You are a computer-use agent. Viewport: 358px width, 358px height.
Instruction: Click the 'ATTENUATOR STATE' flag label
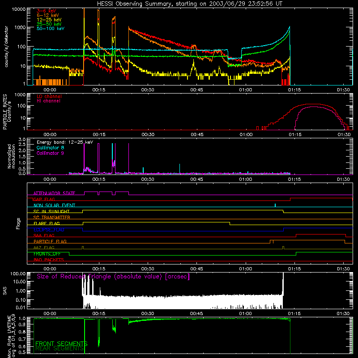tap(54, 193)
